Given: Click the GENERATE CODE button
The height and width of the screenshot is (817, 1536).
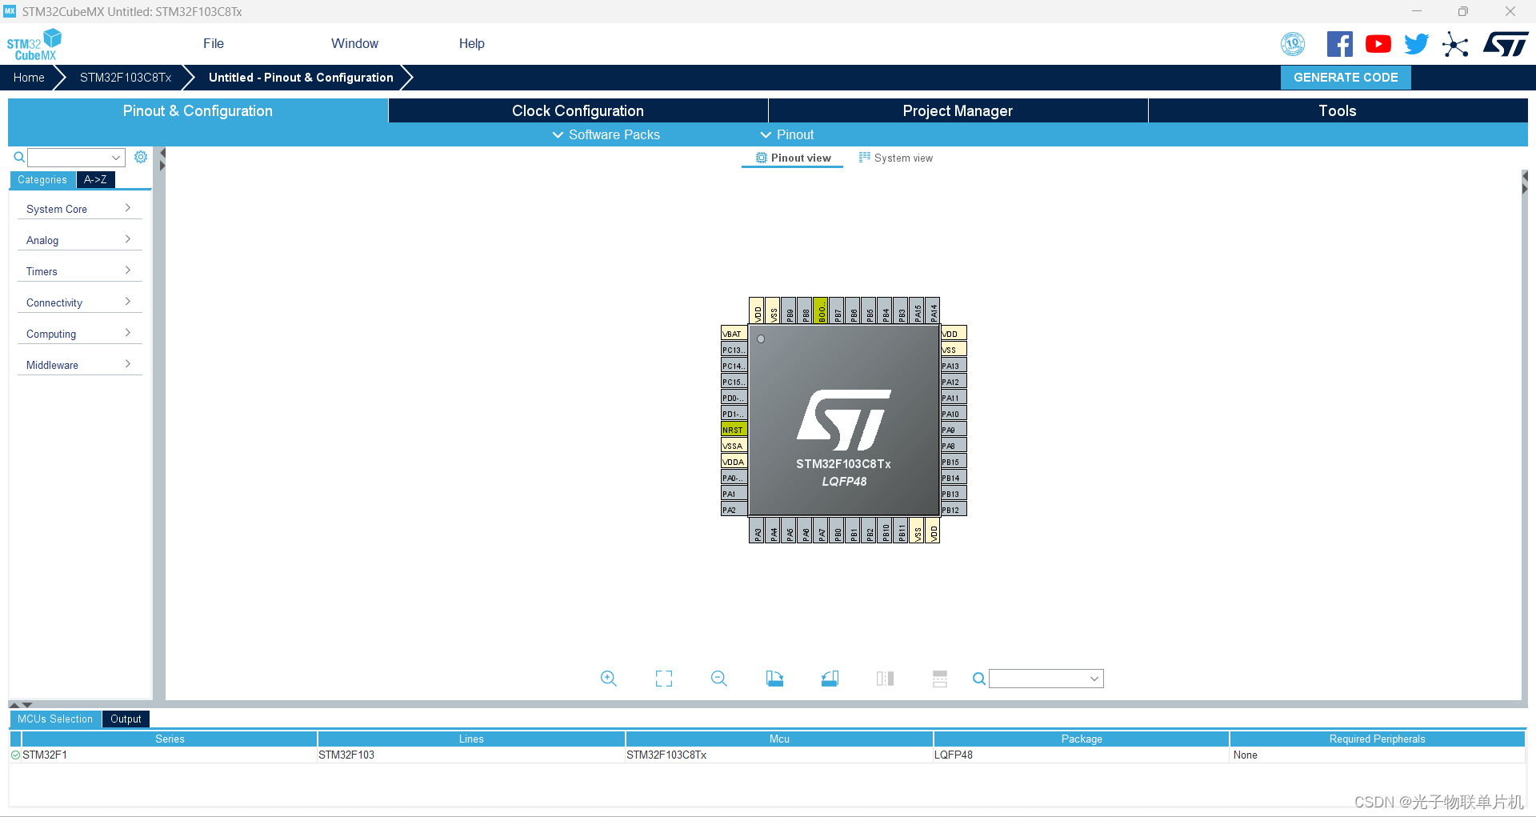Looking at the screenshot, I should click(x=1346, y=78).
